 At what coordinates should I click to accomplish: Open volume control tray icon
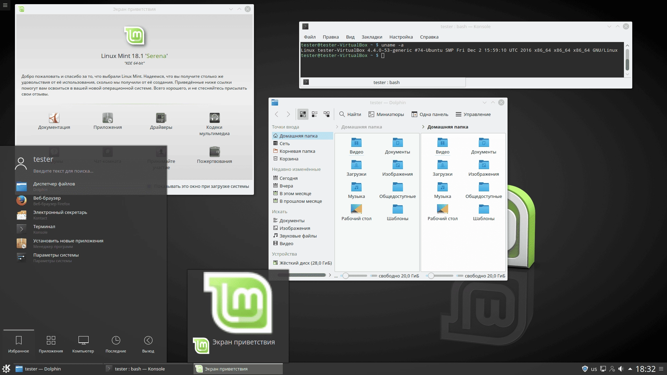click(621, 369)
